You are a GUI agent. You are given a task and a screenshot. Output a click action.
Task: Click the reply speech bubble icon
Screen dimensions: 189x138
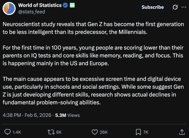click(8, 131)
